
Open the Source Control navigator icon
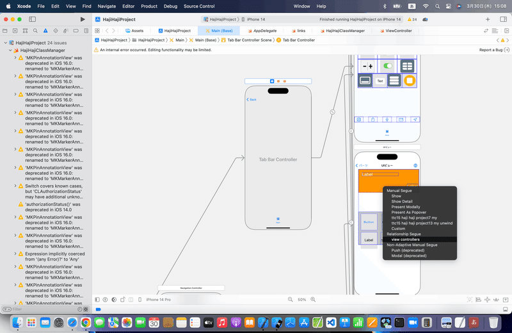click(x=15, y=31)
